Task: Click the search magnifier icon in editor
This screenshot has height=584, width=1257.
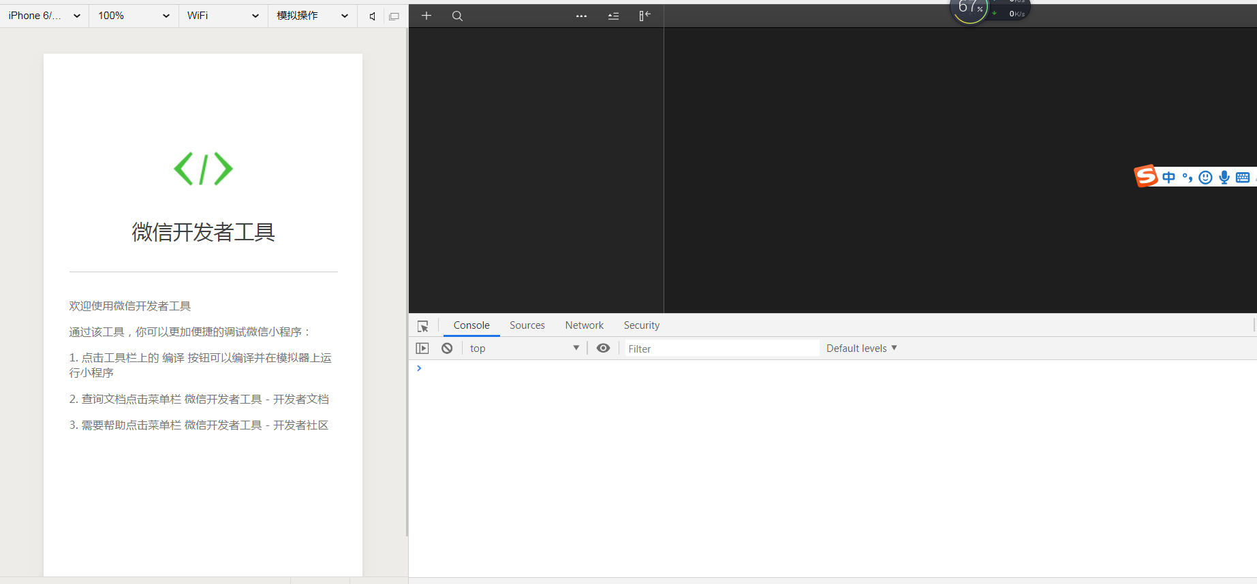Action: (x=457, y=16)
